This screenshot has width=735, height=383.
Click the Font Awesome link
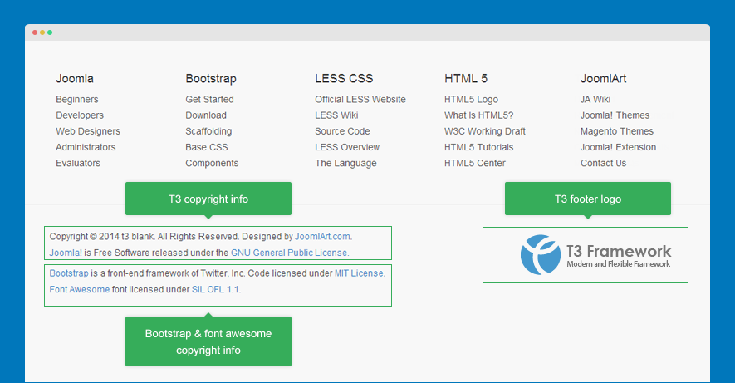(80, 290)
